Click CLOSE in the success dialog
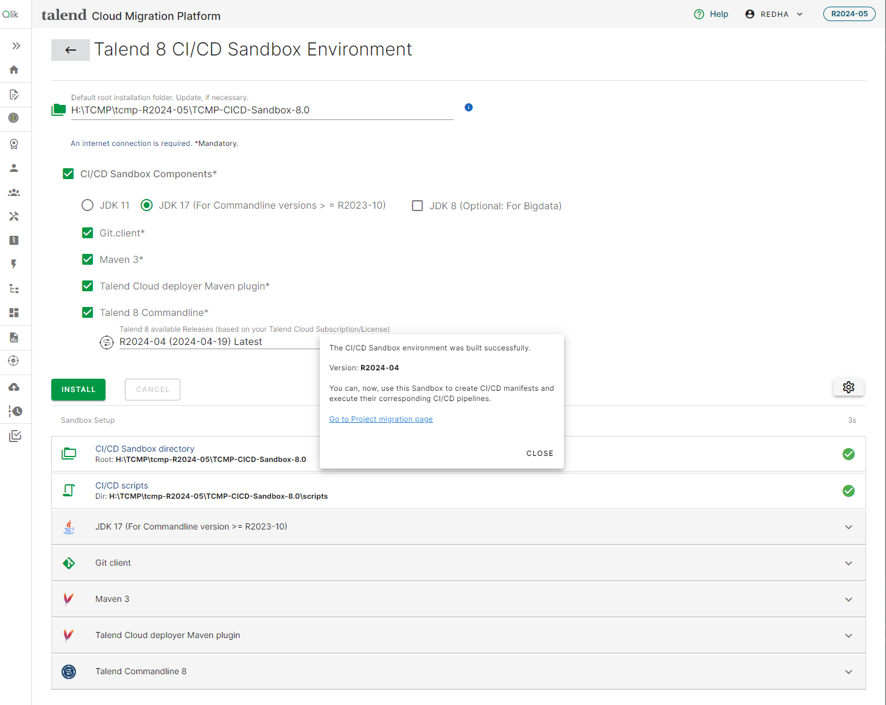 click(540, 454)
